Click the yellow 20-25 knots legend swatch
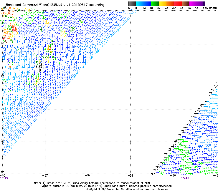Image resolution: width=218 pixels, height=191 pixels. [x=163, y=4]
